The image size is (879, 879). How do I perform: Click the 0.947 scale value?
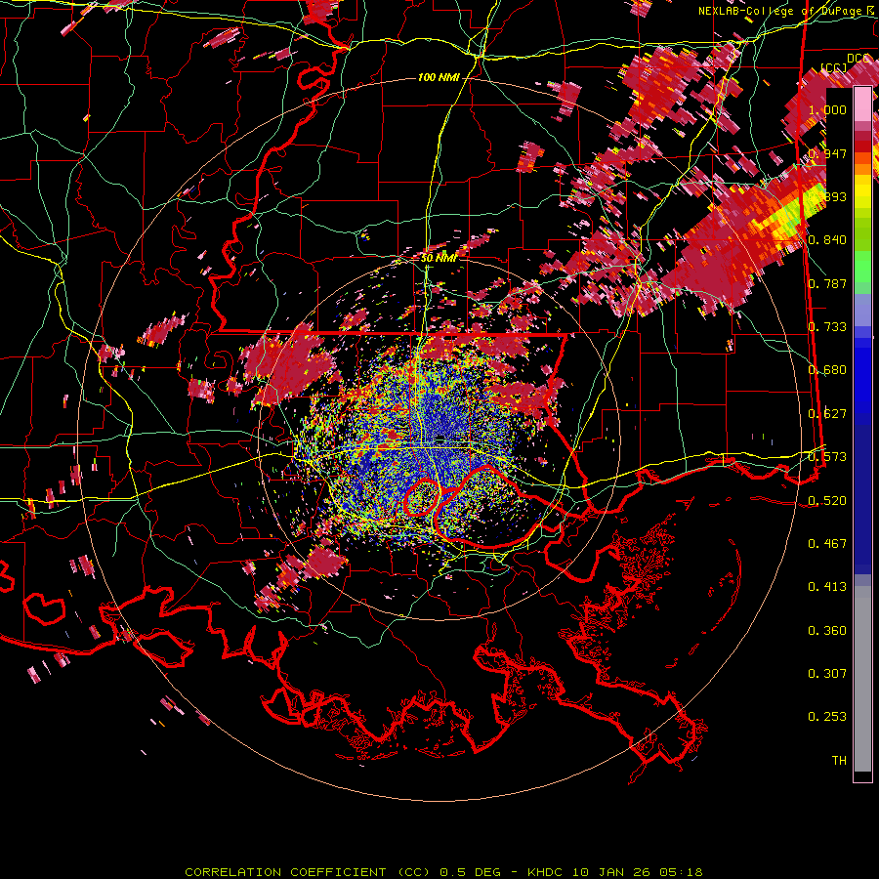(x=827, y=153)
